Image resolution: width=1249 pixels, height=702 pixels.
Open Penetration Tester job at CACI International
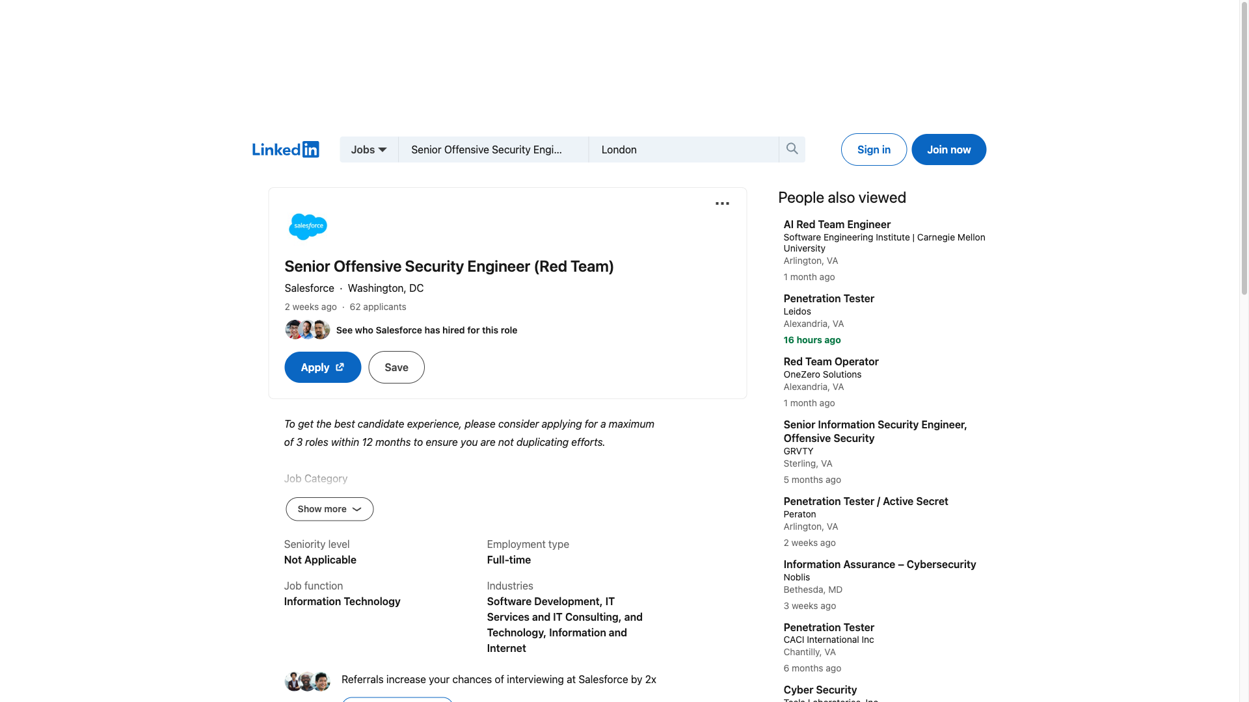[x=829, y=627]
